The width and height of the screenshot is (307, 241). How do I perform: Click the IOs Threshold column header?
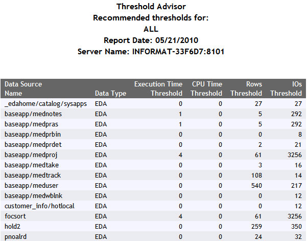coord(286,89)
